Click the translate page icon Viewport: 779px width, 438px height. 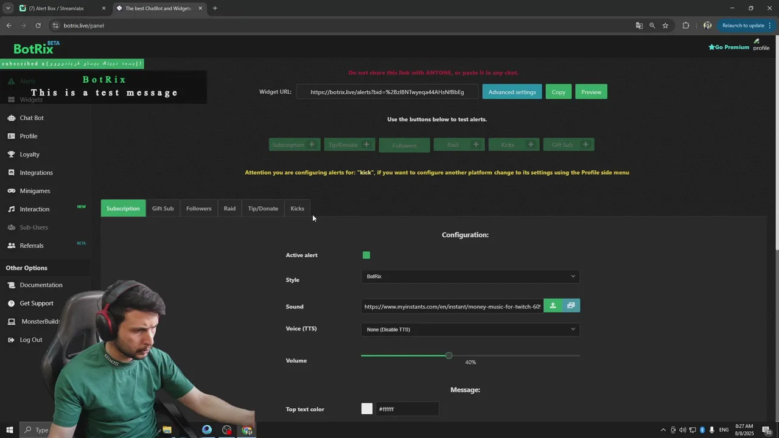[x=639, y=26]
